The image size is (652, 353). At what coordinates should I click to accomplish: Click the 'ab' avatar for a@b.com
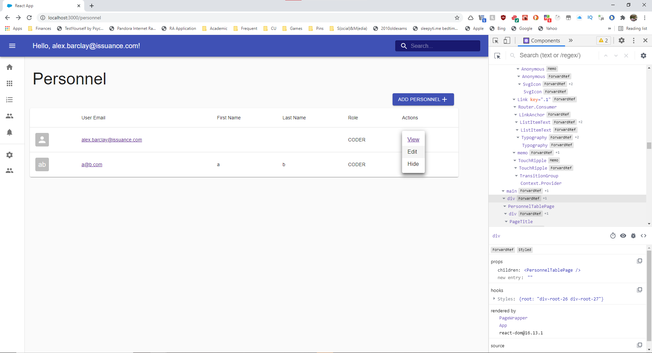(42, 164)
